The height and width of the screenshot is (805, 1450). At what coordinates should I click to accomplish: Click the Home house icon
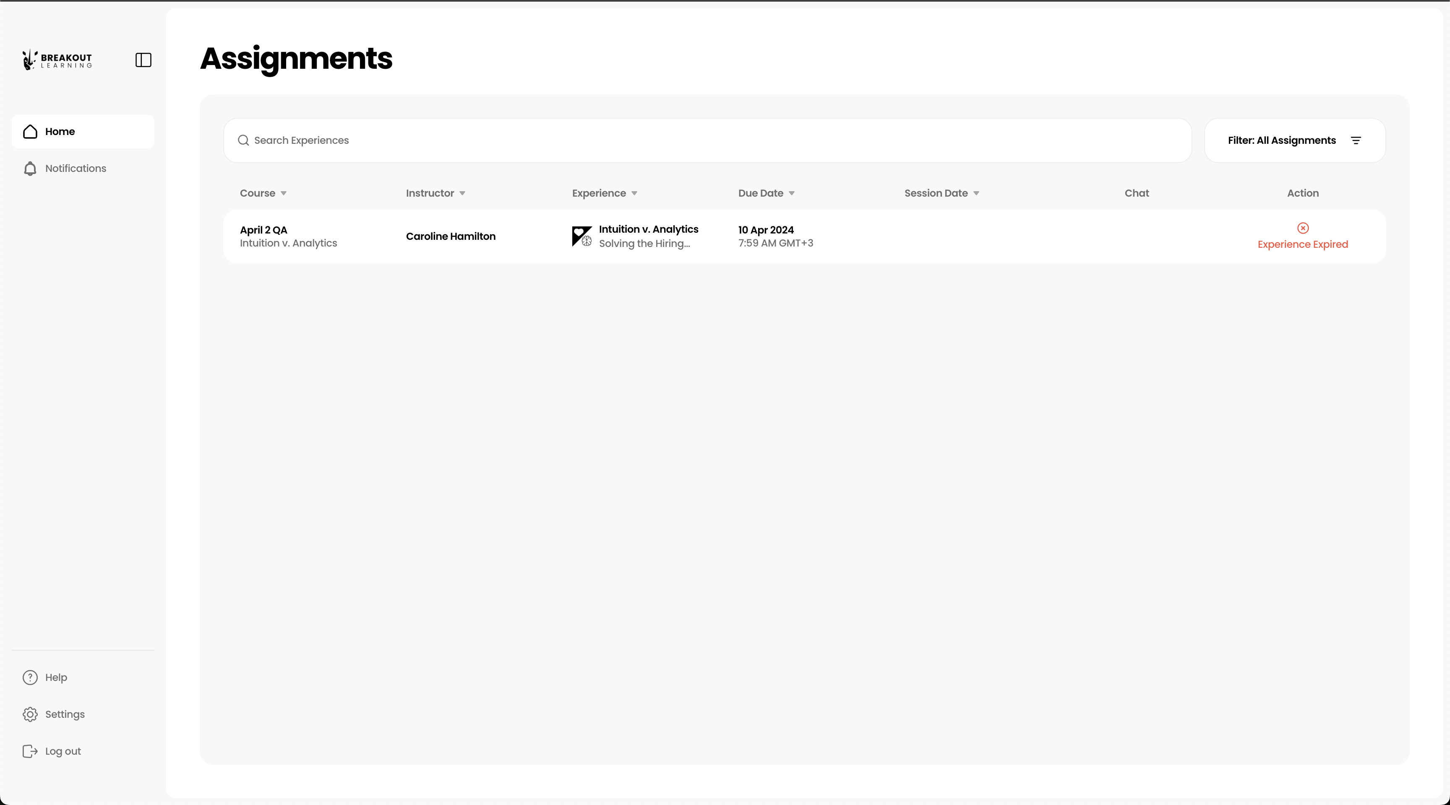click(x=30, y=132)
